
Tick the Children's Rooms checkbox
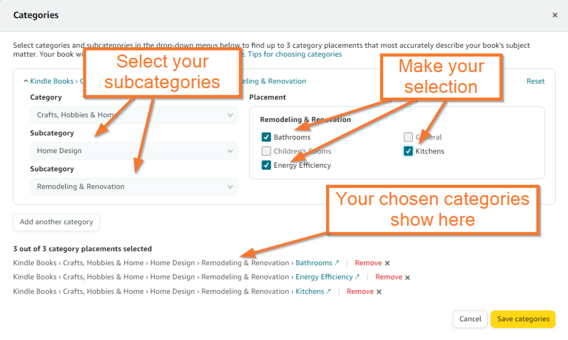tap(266, 151)
